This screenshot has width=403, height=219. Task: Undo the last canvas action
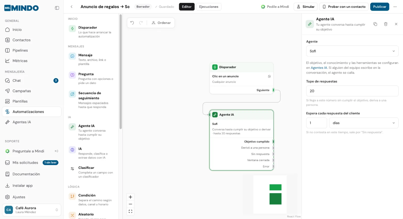click(x=132, y=23)
